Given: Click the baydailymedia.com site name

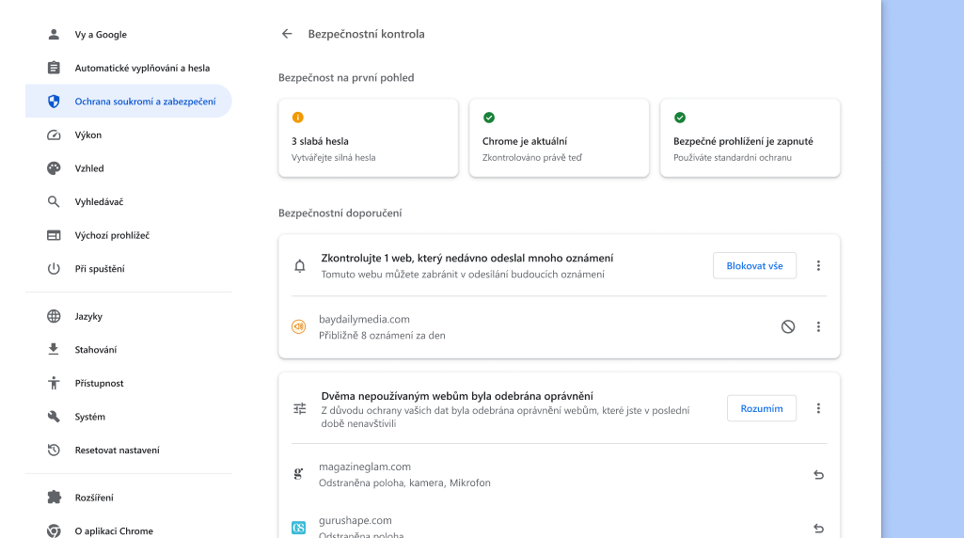Looking at the screenshot, I should (364, 319).
